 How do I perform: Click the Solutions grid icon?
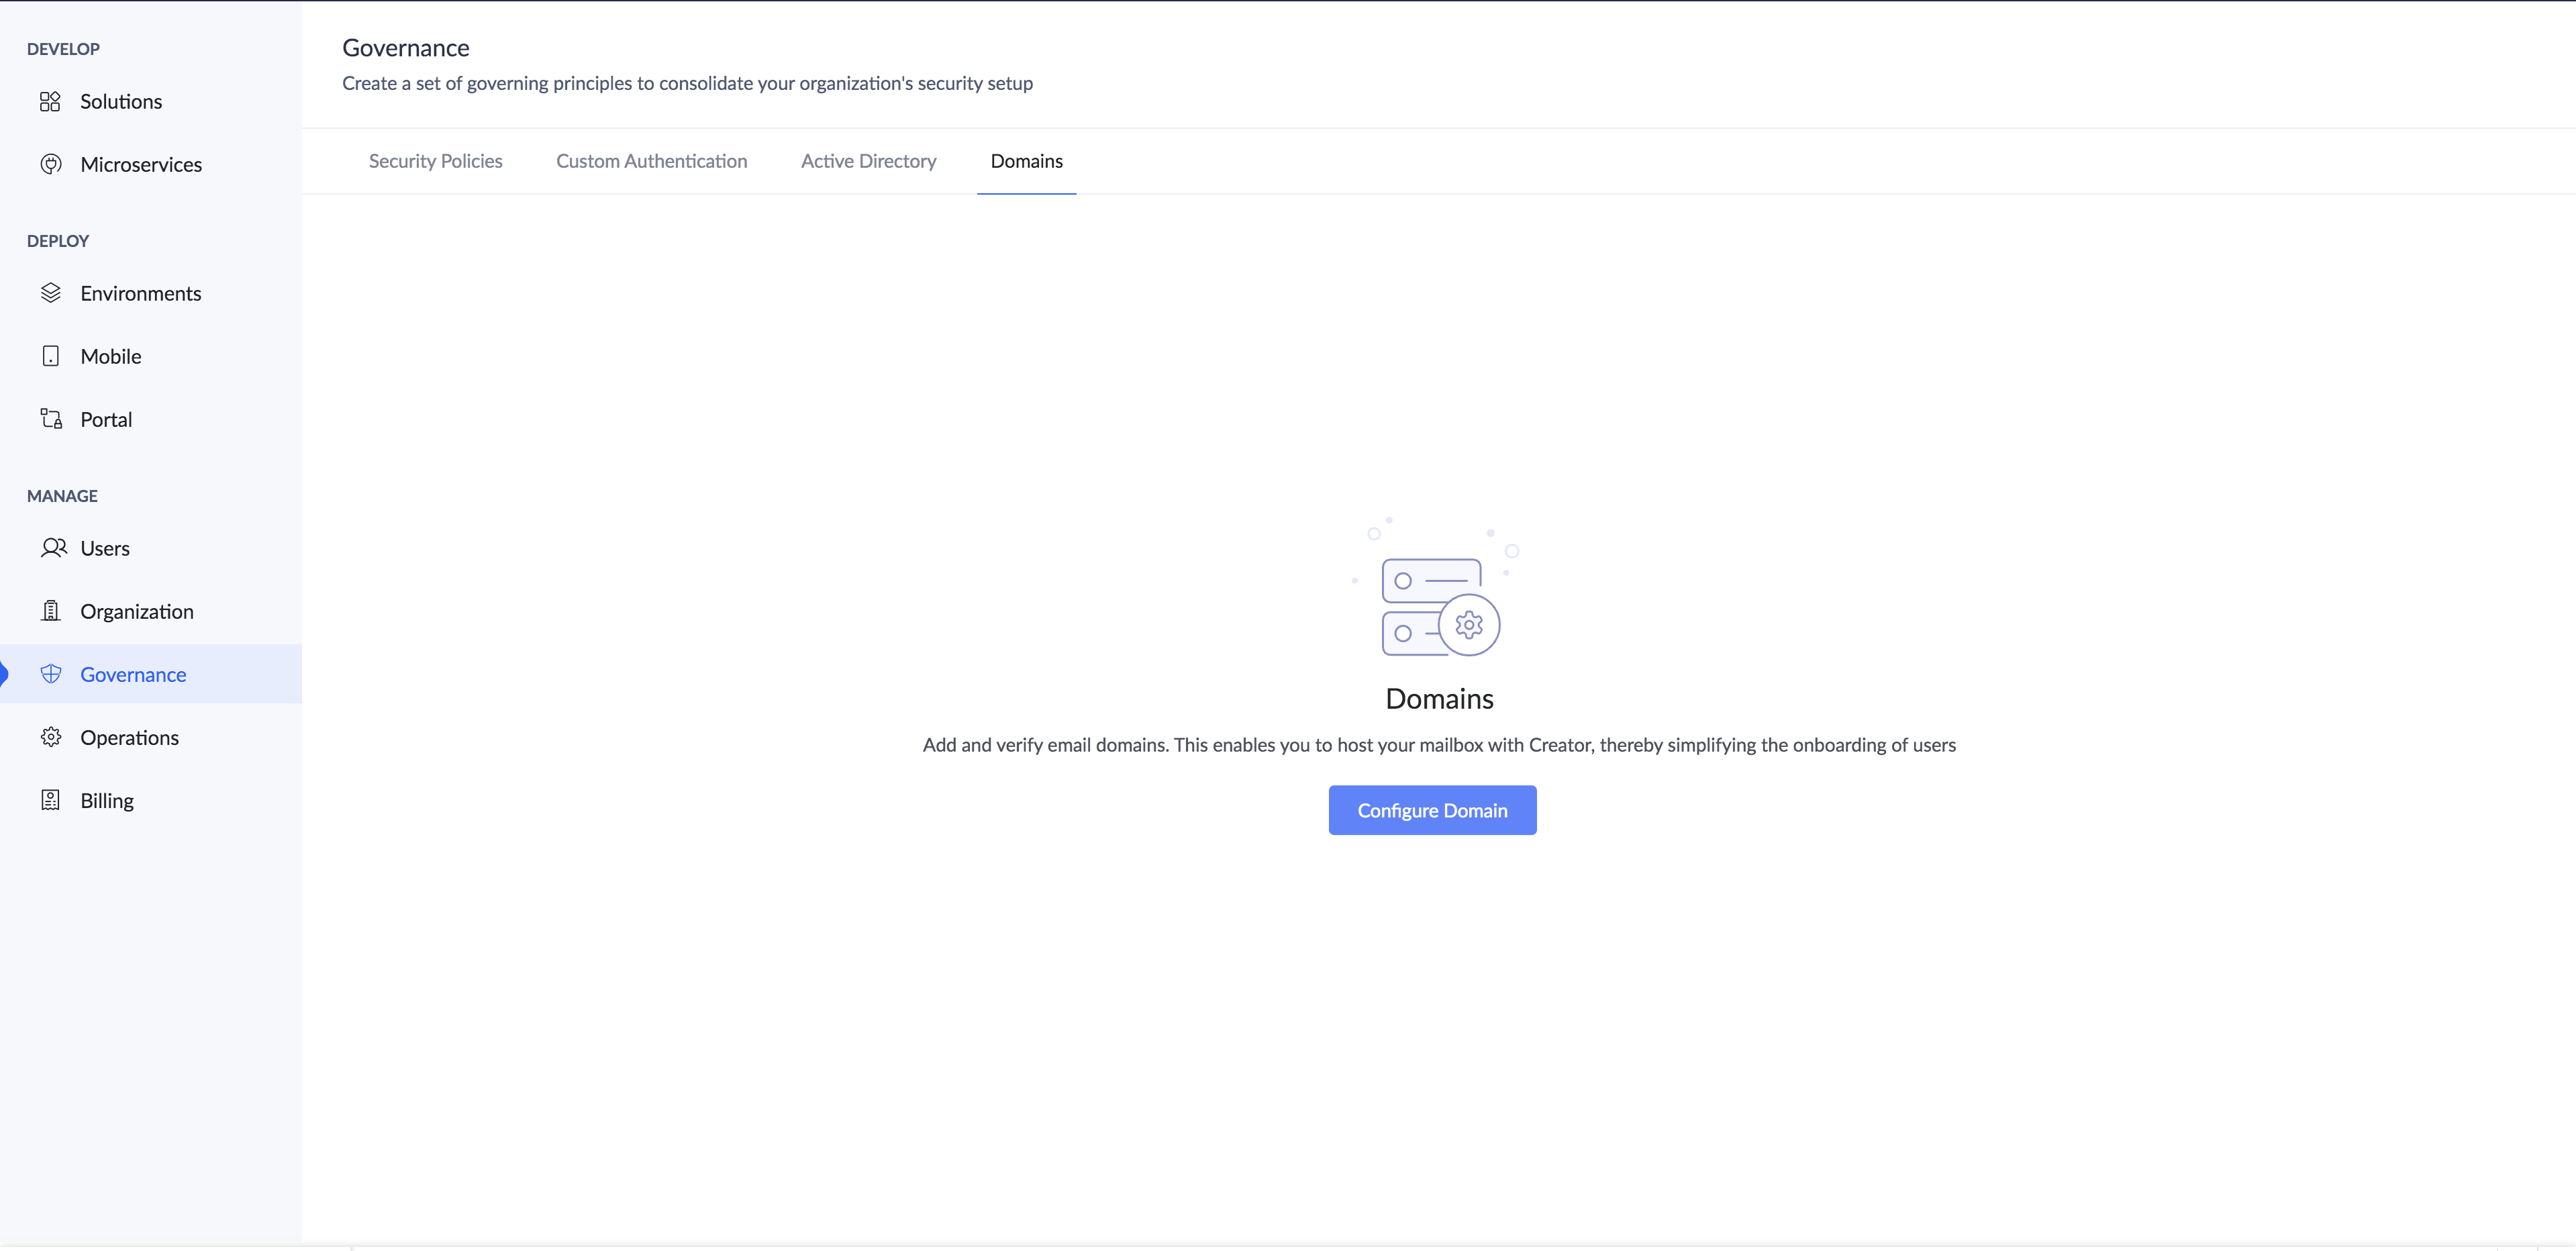(x=50, y=102)
